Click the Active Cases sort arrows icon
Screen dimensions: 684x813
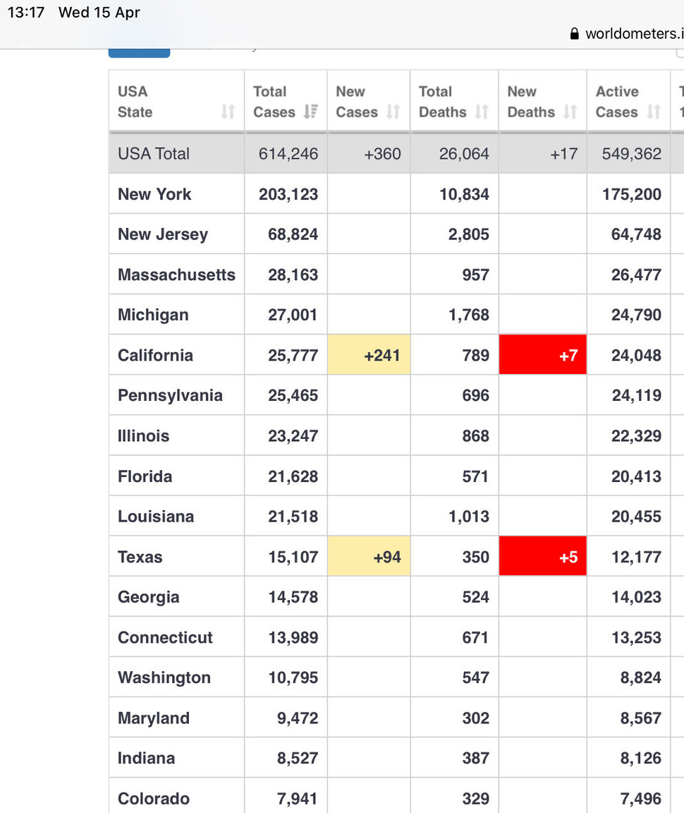(654, 112)
